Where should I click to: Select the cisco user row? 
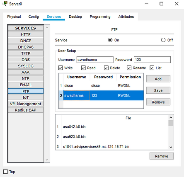coord(101,86)
